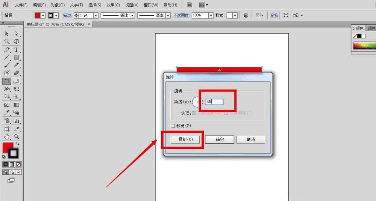The width and height of the screenshot is (376, 201).
Task: Activate the Type tool
Action: pyautogui.click(x=16, y=50)
